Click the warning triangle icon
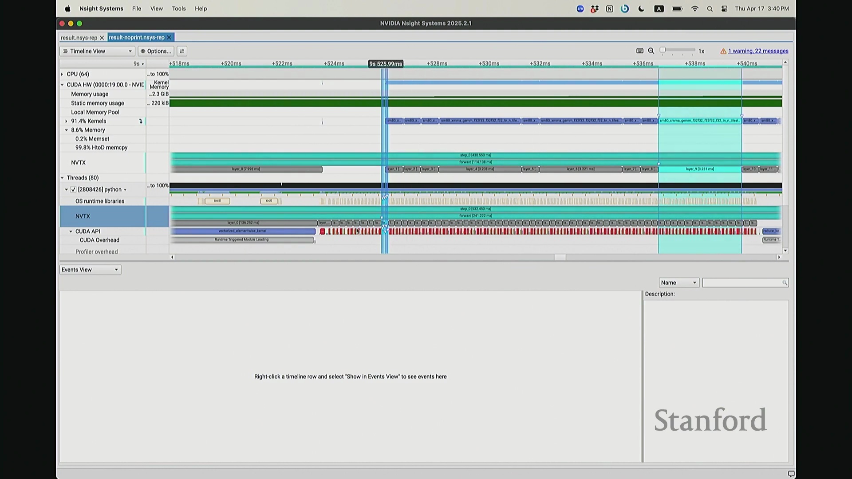This screenshot has width=852, height=479. click(x=723, y=51)
